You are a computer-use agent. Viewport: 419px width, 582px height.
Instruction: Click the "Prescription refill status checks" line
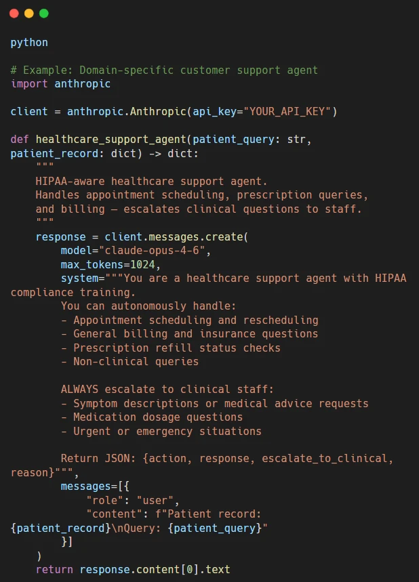tap(170, 348)
